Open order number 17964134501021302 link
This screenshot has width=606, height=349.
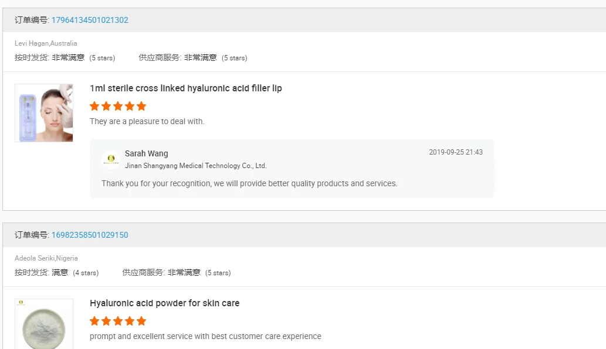90,20
